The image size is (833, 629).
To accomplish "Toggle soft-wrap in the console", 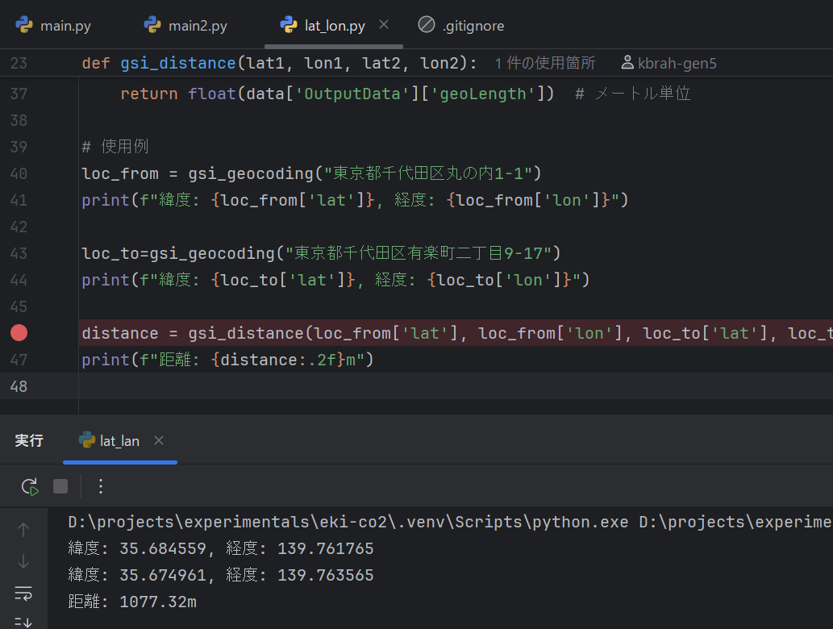I will tap(23, 594).
